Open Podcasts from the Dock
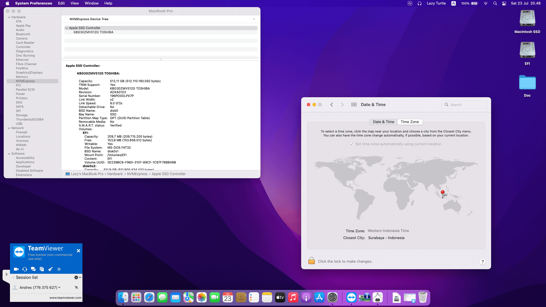546x307 pixels. tap(306, 298)
